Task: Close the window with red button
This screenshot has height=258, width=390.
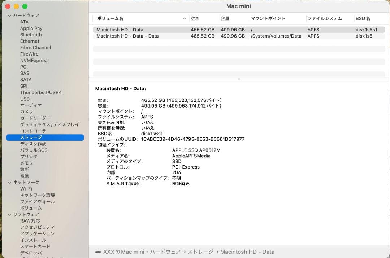Action: coord(8,6)
